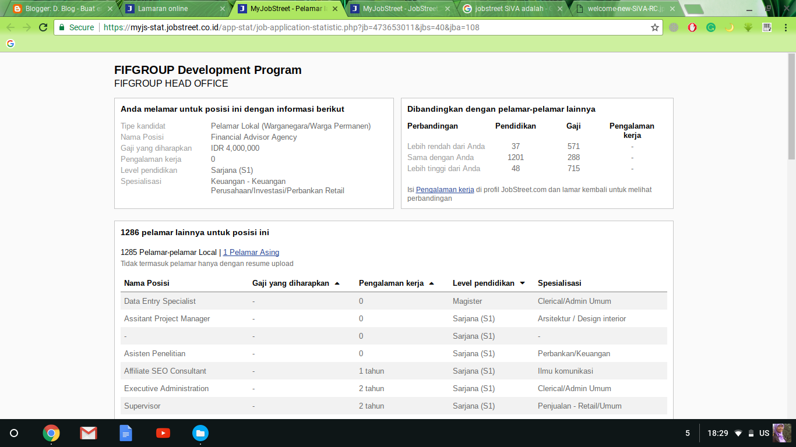View site info via Secure padlock

(x=76, y=27)
